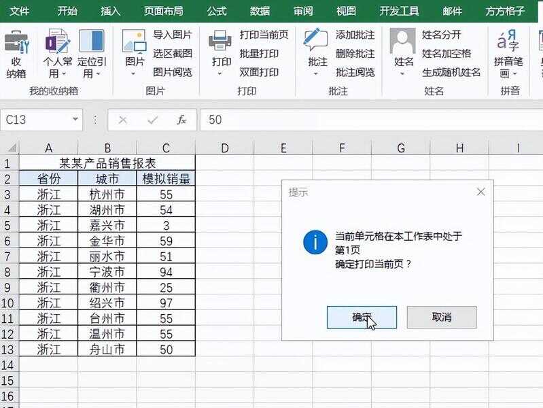This screenshot has height=408, width=543.
Task: Switch to the 开始 ribbon tab
Action: (67, 11)
